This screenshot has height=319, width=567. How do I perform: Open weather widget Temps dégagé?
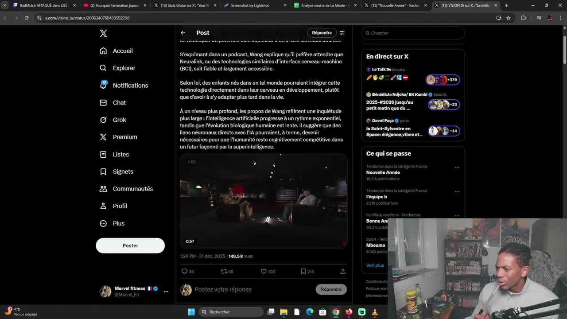(x=21, y=312)
